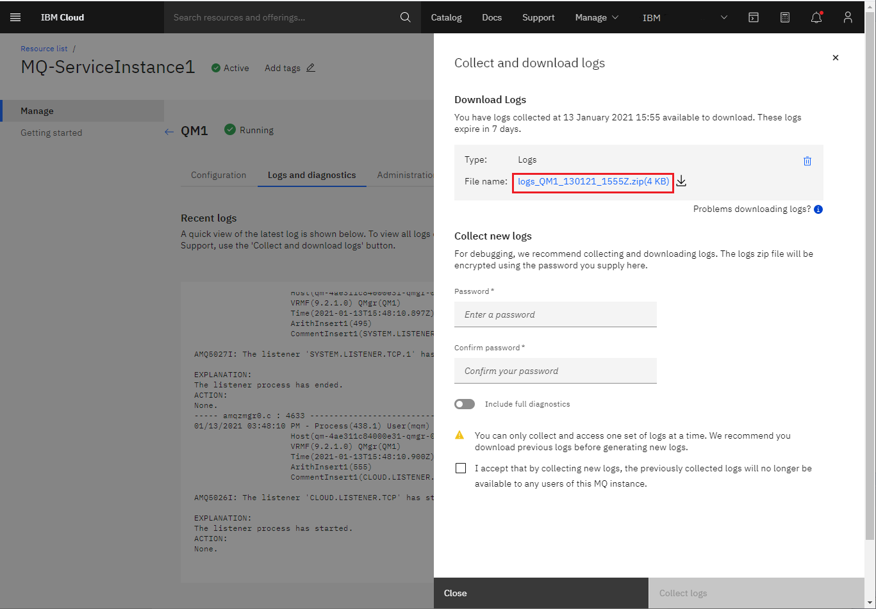Click the search magnifier icon
Screen dimensions: 876x609
(405, 17)
